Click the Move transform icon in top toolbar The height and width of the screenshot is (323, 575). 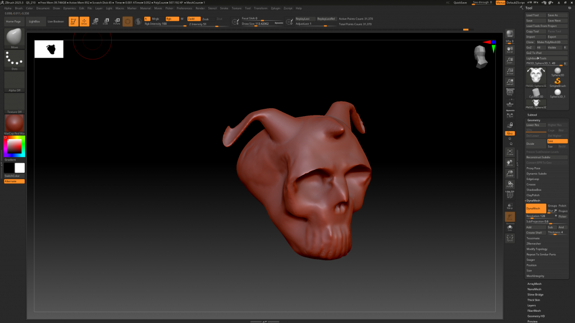(x=95, y=21)
